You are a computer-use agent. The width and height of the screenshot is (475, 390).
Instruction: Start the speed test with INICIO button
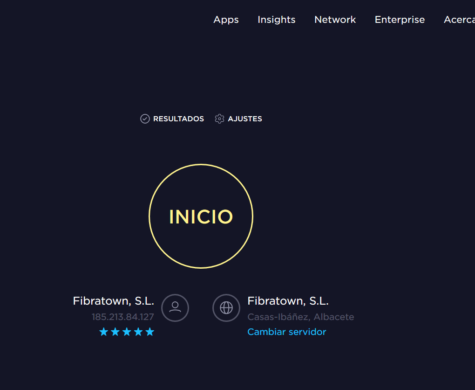(201, 216)
